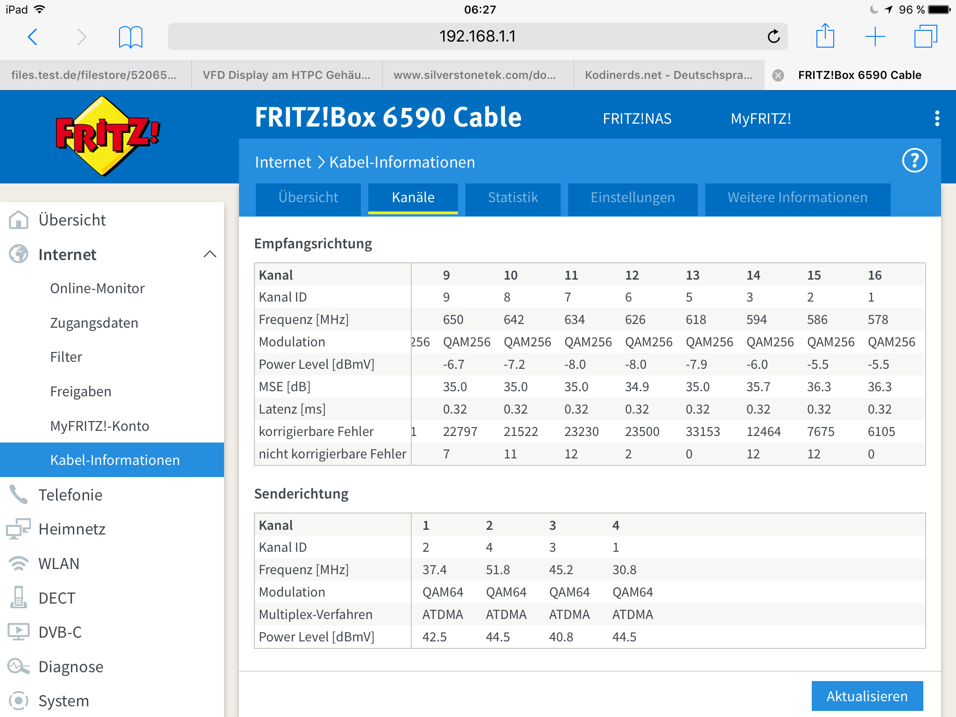Switch to www.silverstonetek.com browser tab

478,75
